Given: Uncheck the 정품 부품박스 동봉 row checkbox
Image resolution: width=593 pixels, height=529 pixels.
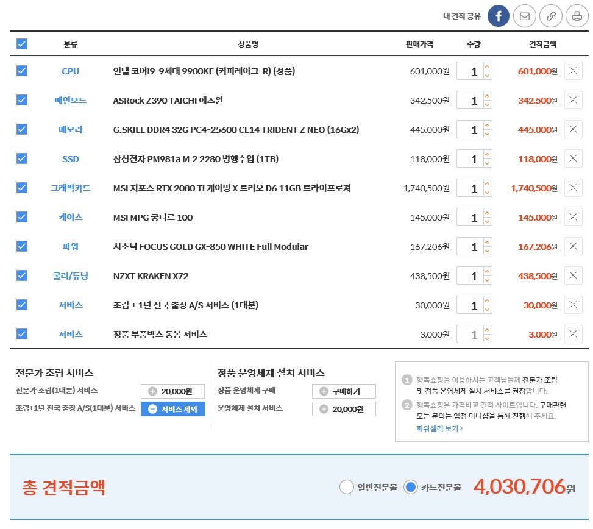Looking at the screenshot, I should point(22,334).
